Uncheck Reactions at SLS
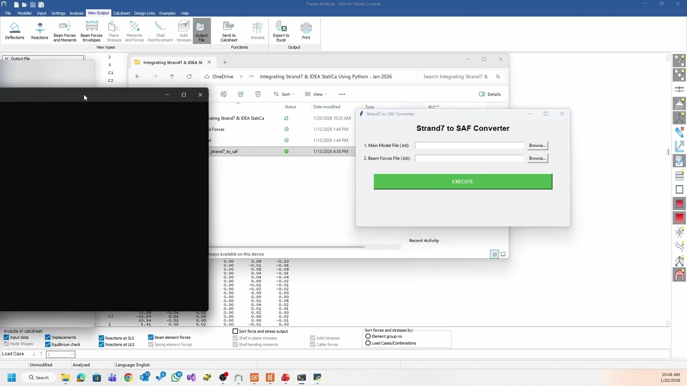This screenshot has width=687, height=386. (x=101, y=338)
